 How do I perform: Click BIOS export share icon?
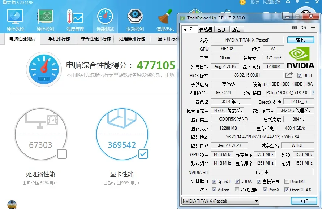[x=289, y=75]
